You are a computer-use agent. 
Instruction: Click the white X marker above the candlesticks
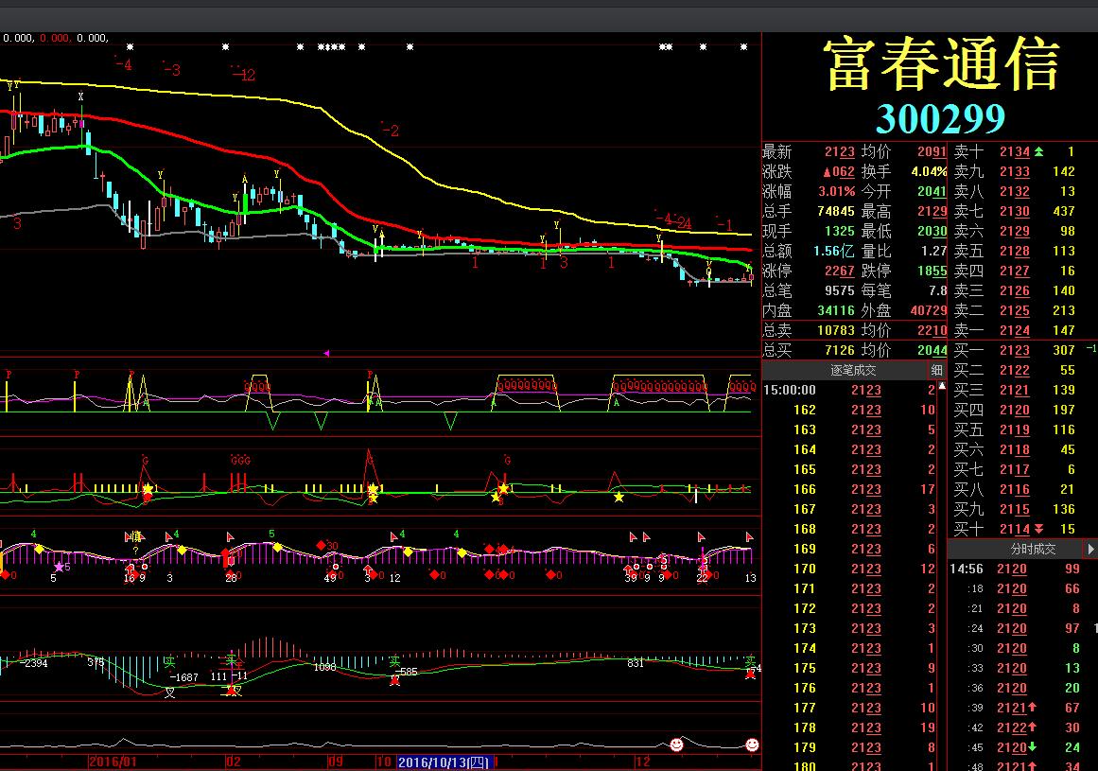[81, 96]
